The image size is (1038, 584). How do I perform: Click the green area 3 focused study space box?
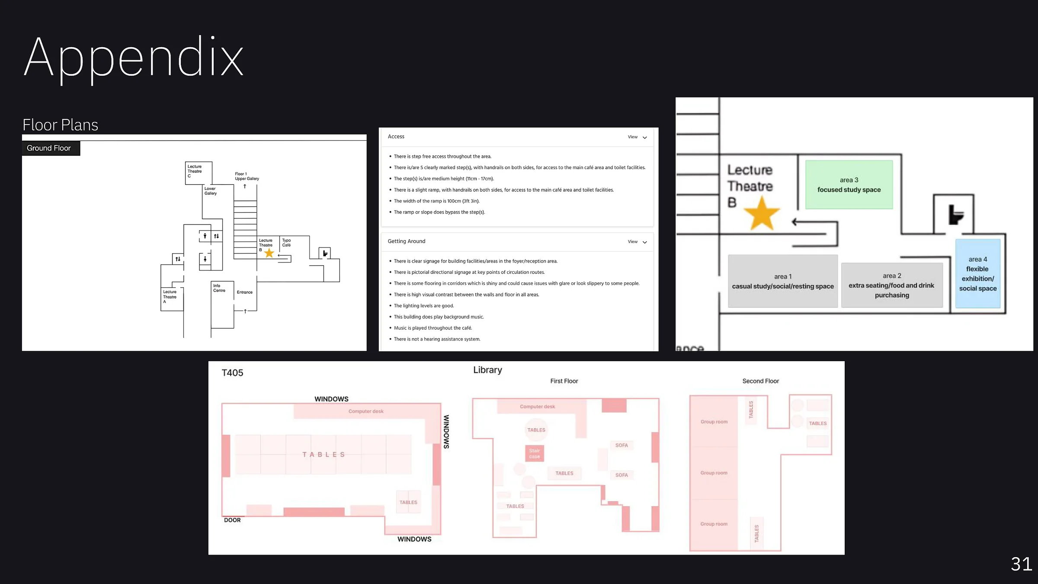pyautogui.click(x=849, y=185)
